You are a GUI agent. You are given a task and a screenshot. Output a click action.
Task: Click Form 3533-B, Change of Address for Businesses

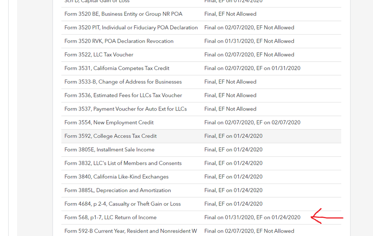coord(123,82)
